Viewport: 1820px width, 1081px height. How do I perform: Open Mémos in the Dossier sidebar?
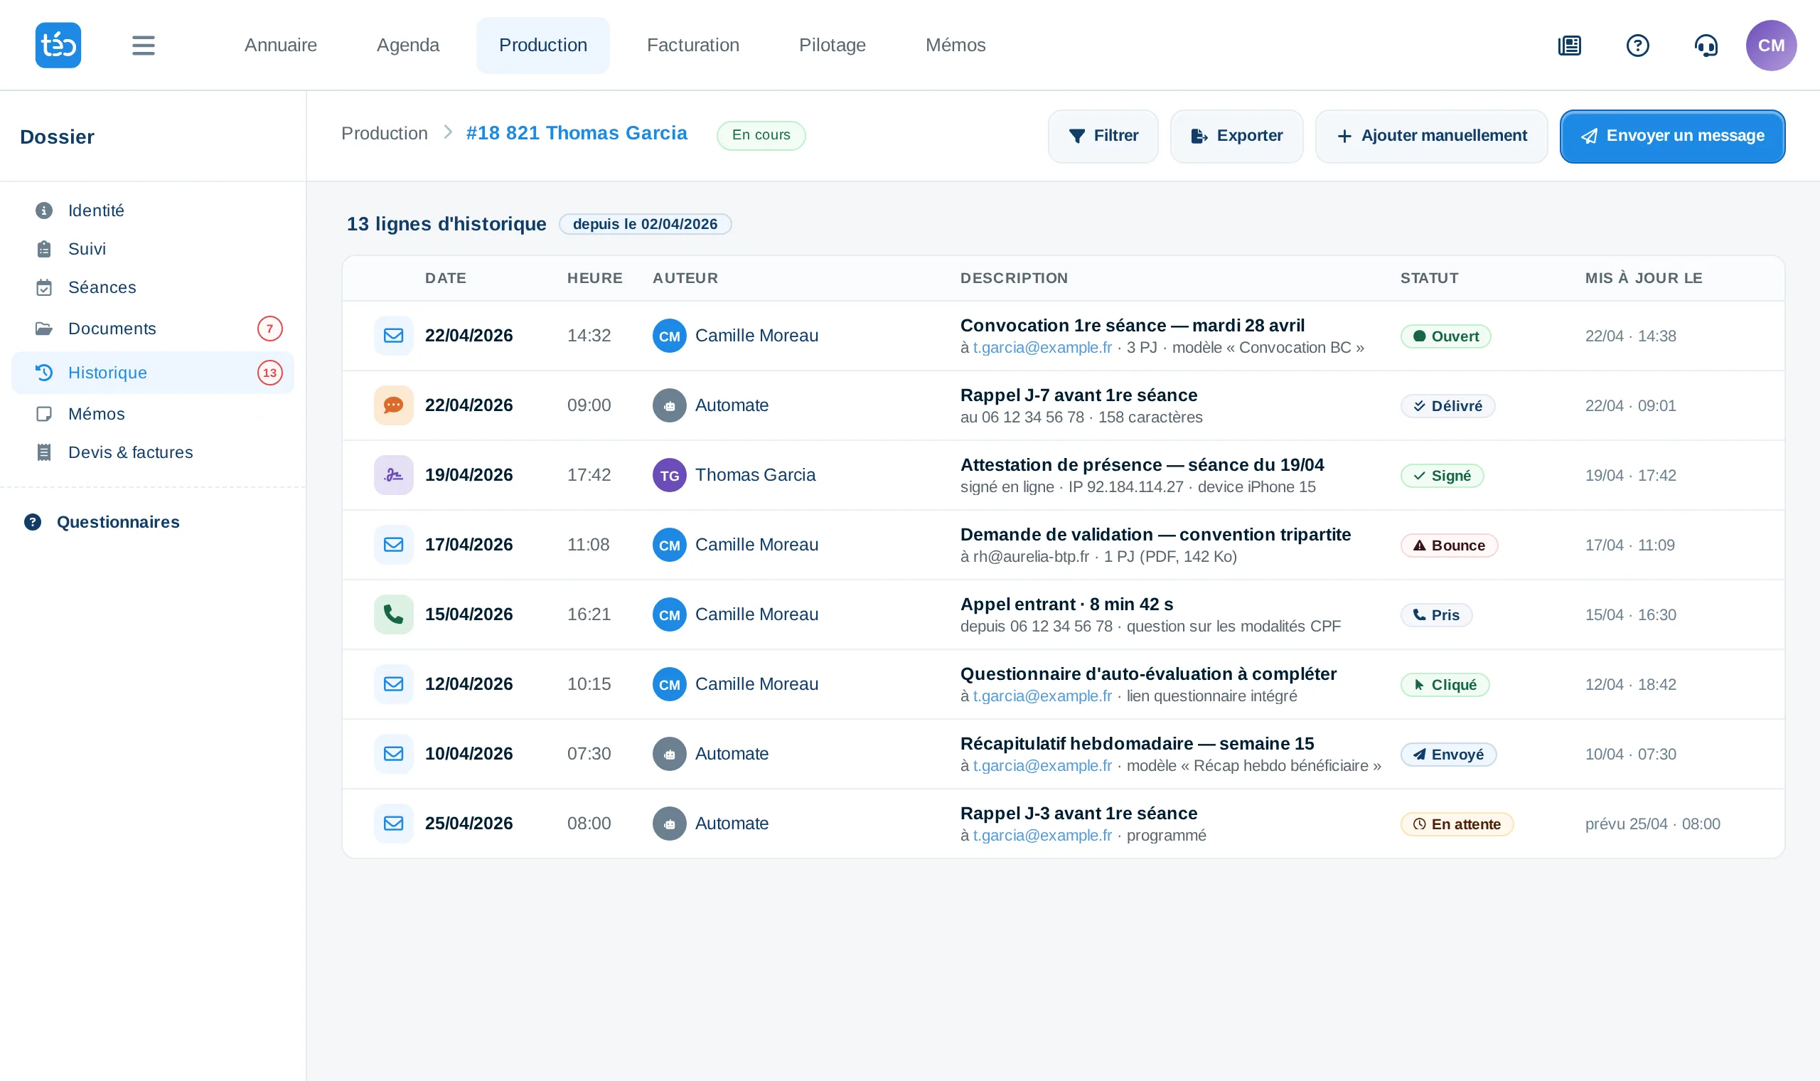click(153, 414)
